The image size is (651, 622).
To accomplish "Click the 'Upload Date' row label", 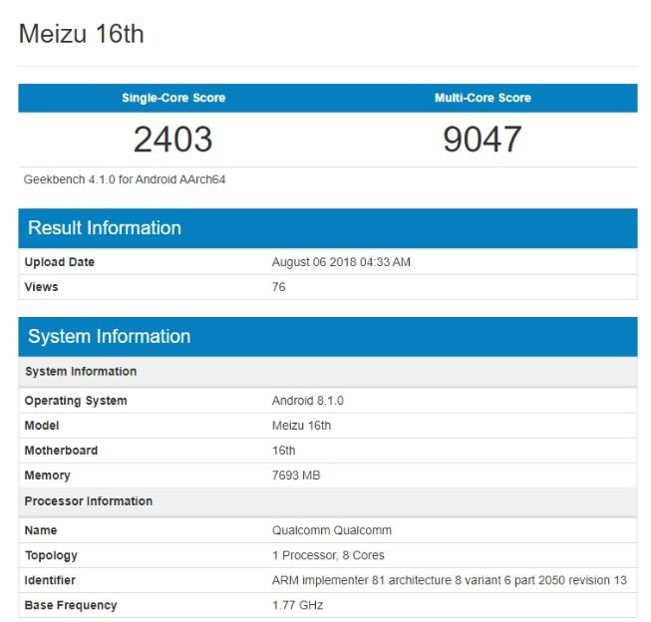I will pos(60,262).
